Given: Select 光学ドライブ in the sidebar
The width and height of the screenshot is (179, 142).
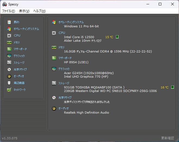Looking at the screenshot, I should coord(20,69).
